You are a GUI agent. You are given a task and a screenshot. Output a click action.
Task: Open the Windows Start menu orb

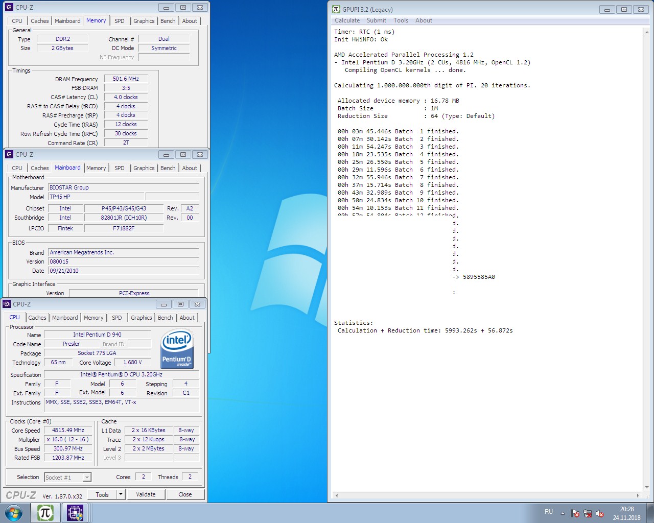(x=14, y=513)
